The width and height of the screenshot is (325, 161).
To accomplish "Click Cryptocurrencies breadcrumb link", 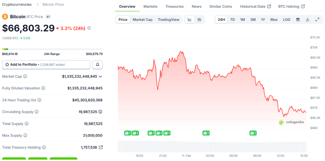I will tap(17, 4).
